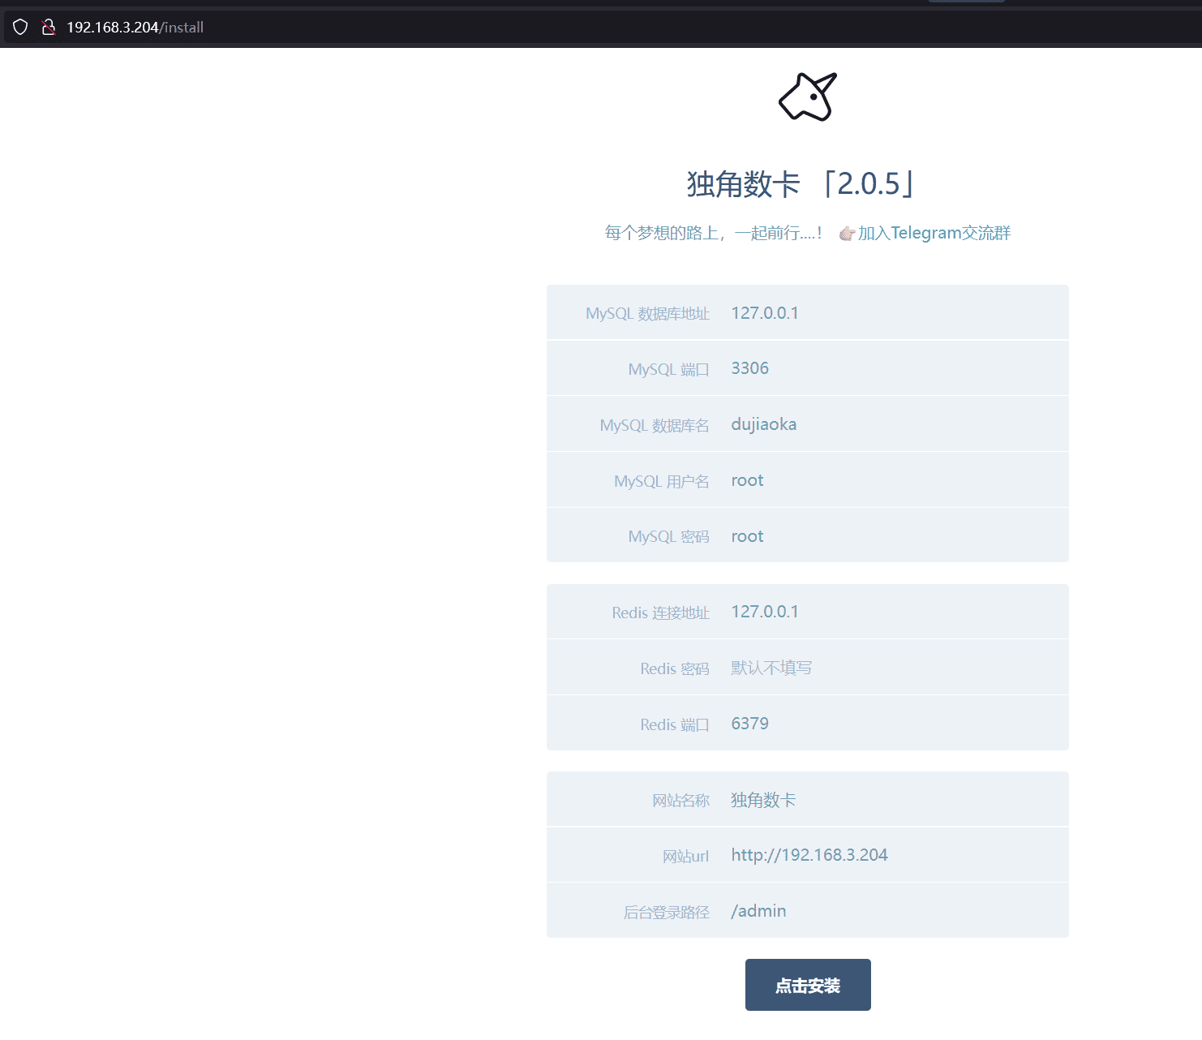This screenshot has height=1040, width=1202.
Task: Select the Redis 端口 field showing 6379
Action: click(x=892, y=724)
